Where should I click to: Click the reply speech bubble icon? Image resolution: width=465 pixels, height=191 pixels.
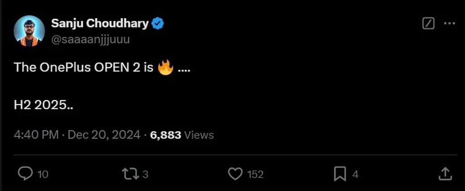tap(25, 173)
